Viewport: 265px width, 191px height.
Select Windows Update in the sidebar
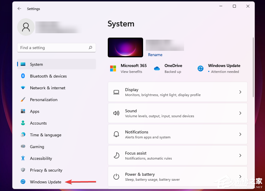(46, 182)
